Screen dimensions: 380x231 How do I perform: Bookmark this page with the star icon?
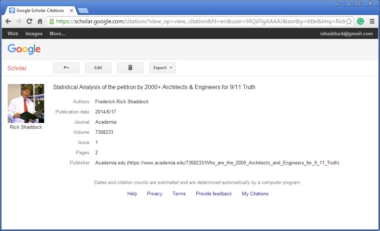click(x=349, y=21)
